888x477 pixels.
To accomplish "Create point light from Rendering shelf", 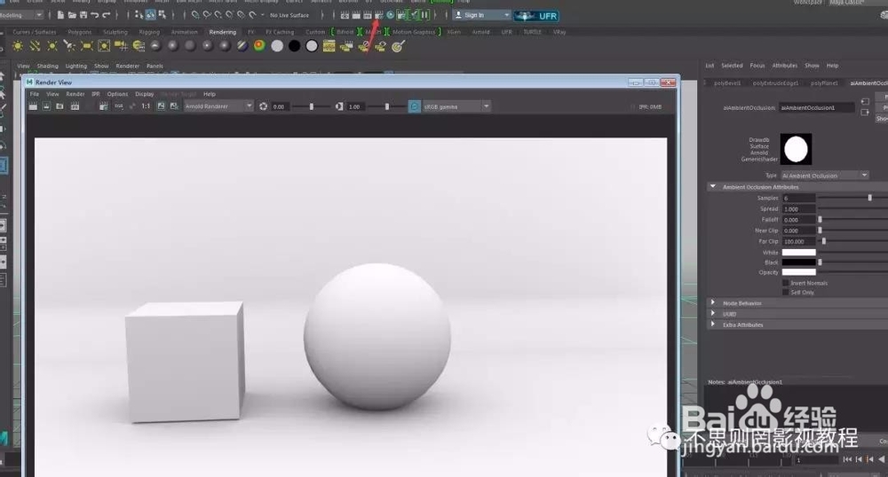I will click(52, 46).
